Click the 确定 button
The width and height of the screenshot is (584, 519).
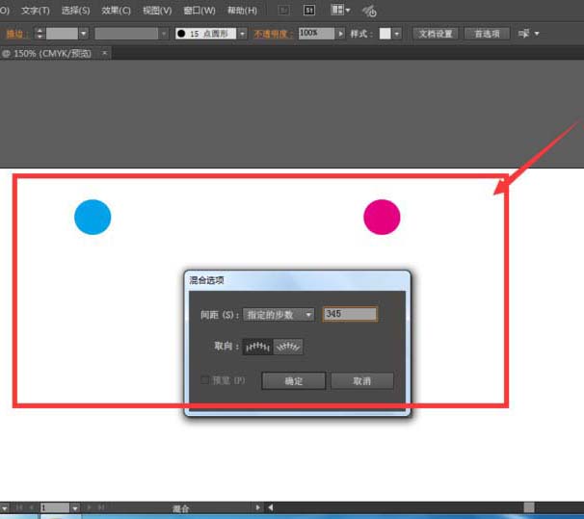pyautogui.click(x=294, y=381)
